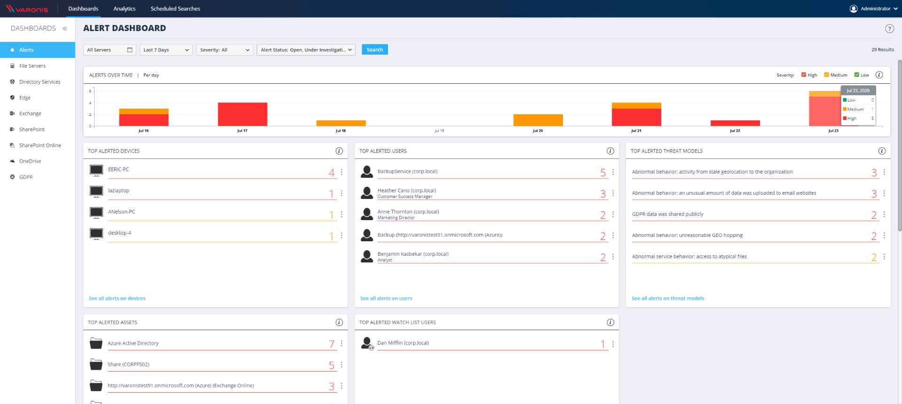Toggle High severity checkbox
The width and height of the screenshot is (902, 404).
tap(804, 75)
